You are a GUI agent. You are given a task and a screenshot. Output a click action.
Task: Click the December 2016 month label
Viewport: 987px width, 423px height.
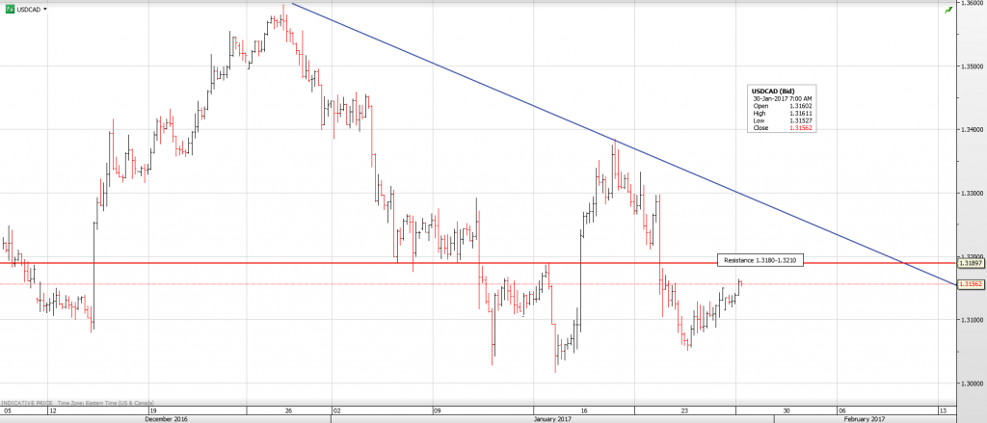click(x=165, y=419)
